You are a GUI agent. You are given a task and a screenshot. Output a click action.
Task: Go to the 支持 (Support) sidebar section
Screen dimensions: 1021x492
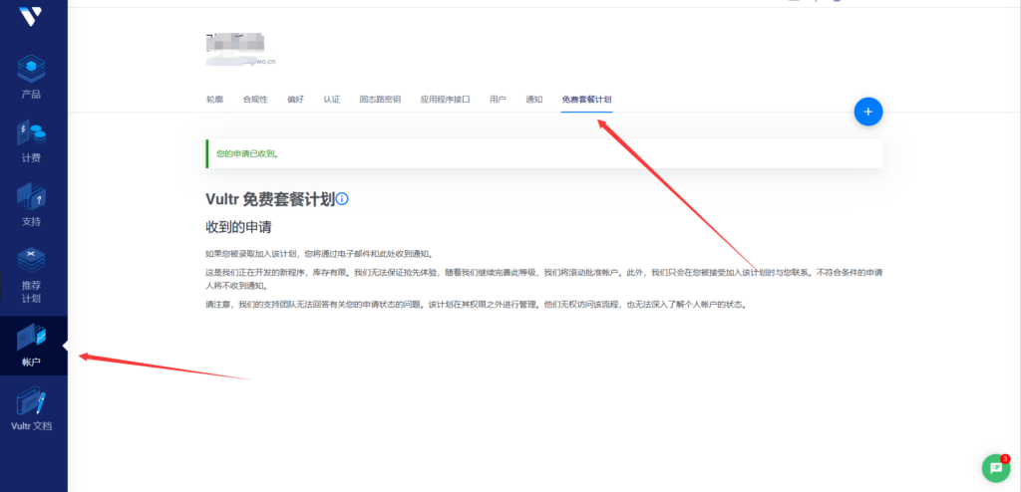31,205
